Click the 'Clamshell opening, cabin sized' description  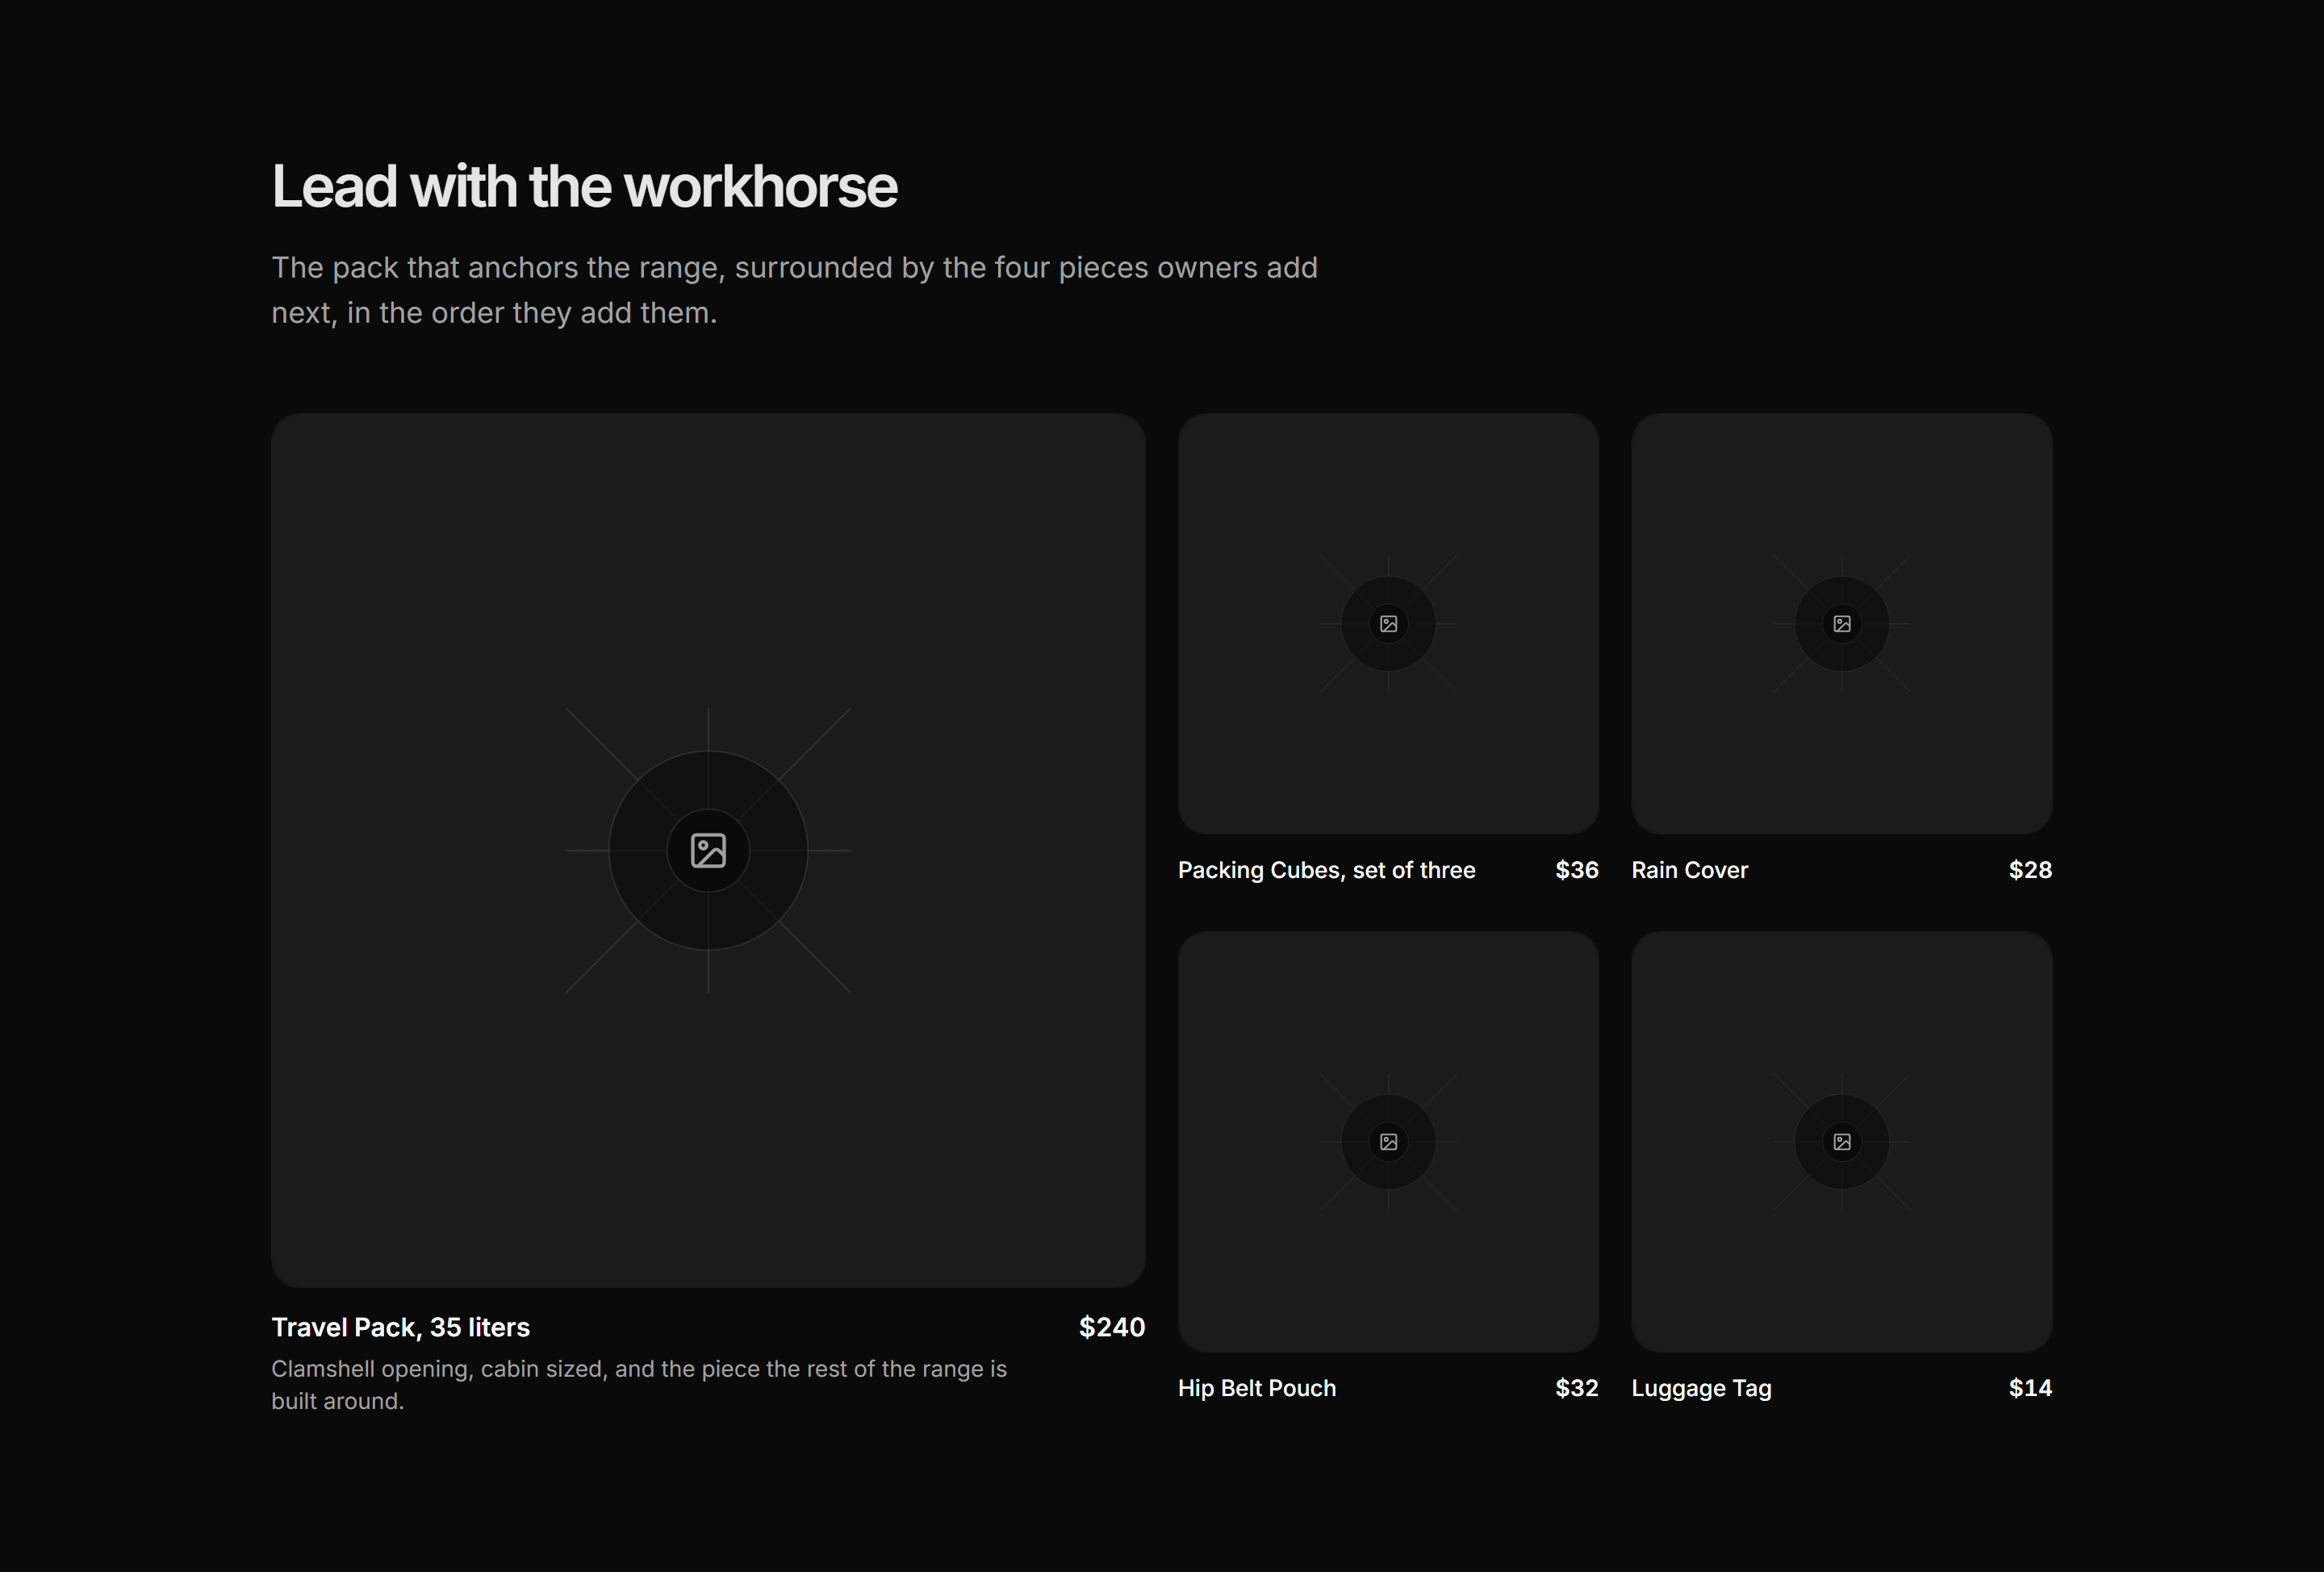coord(639,1385)
